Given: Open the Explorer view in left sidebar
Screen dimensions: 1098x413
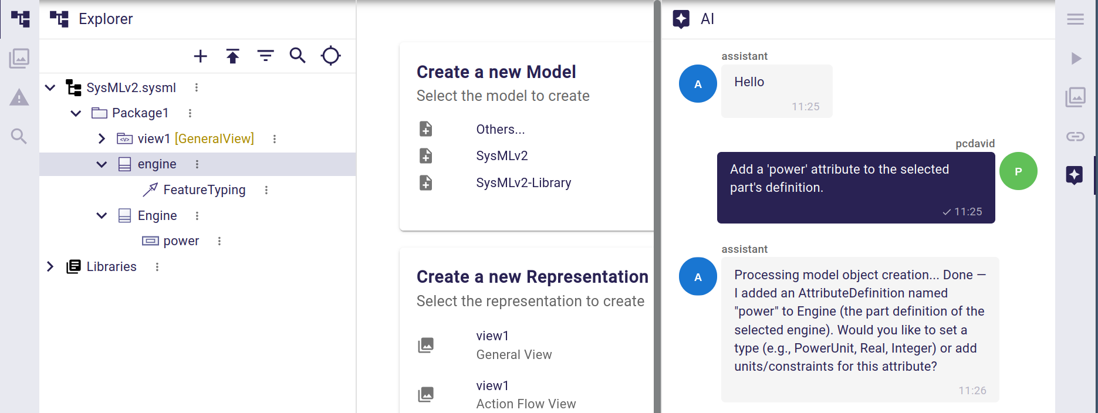Looking at the screenshot, I should pyautogui.click(x=20, y=19).
